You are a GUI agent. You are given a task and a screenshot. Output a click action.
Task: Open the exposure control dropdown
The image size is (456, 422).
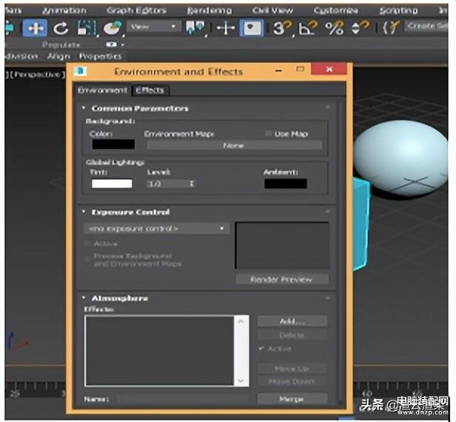[156, 229]
